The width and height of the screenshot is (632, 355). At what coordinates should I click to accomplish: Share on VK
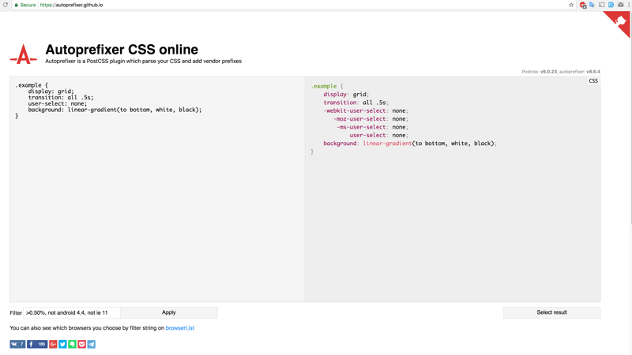coord(17,344)
